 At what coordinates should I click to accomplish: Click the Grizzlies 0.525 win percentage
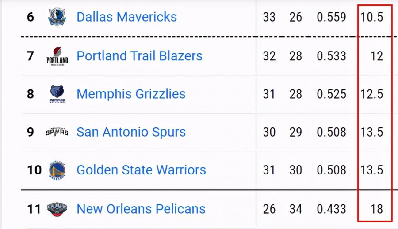(331, 94)
